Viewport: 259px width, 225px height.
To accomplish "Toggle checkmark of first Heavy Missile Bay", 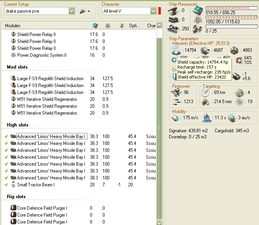I will point(6,136).
